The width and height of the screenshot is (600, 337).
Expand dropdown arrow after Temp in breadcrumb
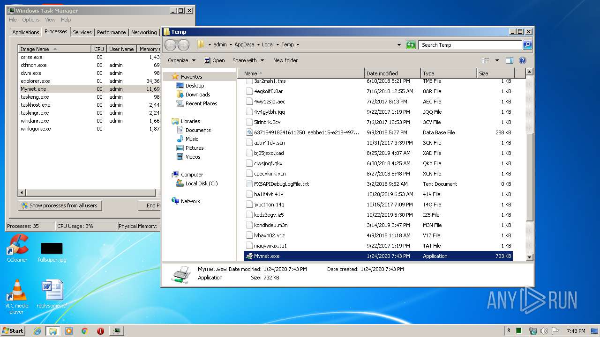point(298,45)
